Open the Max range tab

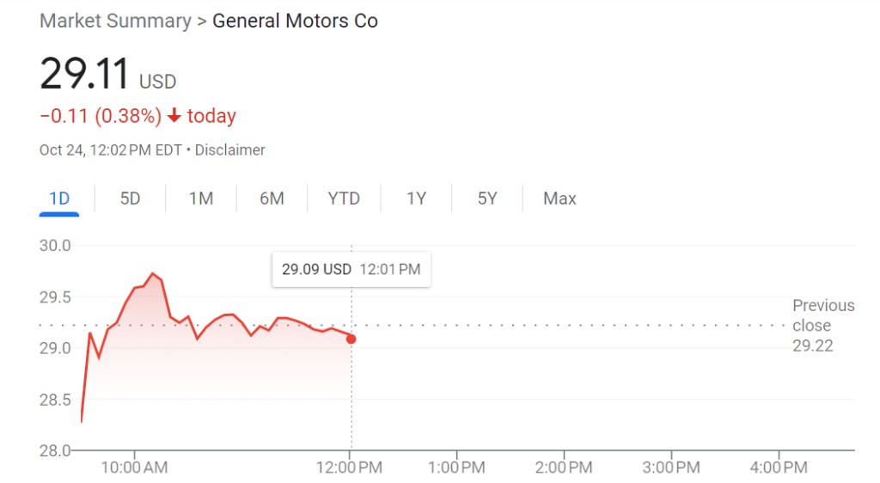coord(559,199)
